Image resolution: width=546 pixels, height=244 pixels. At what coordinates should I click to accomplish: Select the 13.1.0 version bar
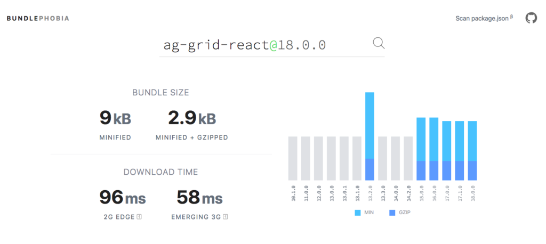tap(357, 158)
